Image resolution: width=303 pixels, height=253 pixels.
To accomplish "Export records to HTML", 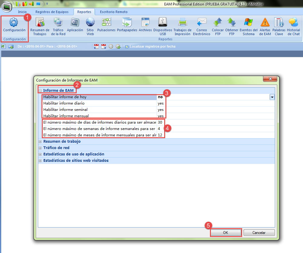I will tap(11, 47).
